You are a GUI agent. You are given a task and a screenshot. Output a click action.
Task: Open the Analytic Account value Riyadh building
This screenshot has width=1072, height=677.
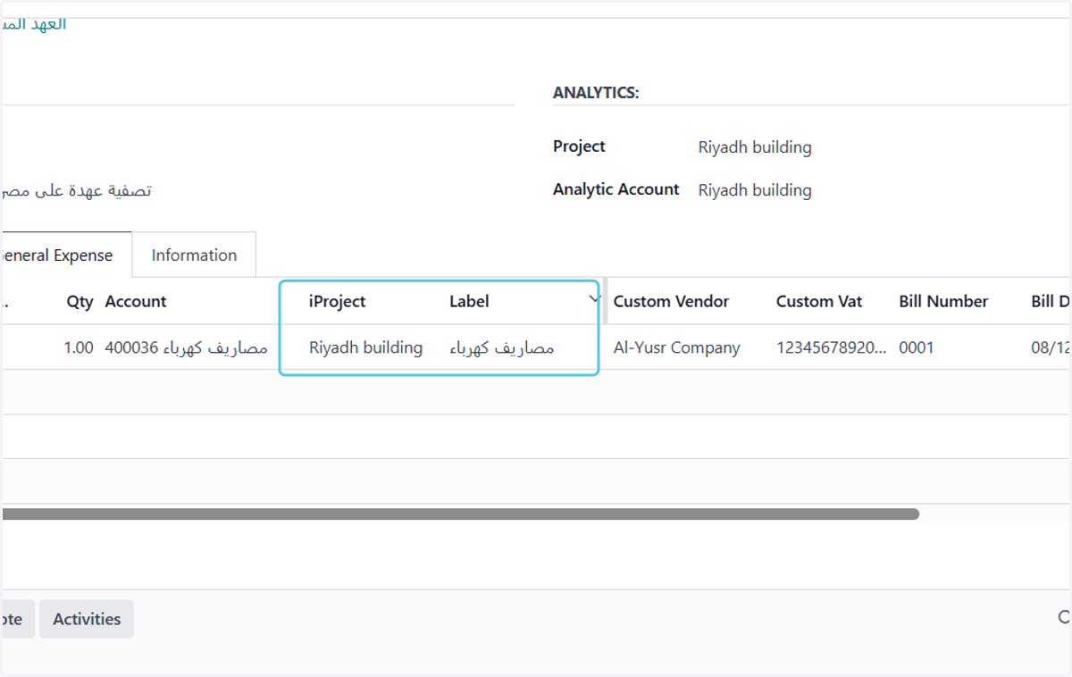click(755, 190)
